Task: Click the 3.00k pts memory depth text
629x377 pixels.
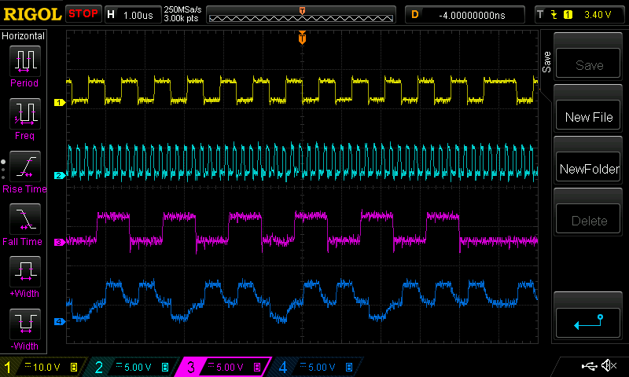Action: point(181,18)
